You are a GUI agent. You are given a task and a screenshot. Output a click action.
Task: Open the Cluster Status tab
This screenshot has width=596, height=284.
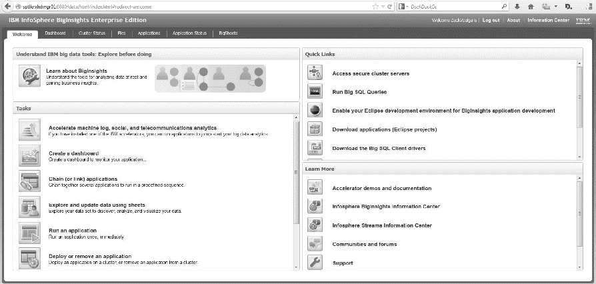[x=92, y=33]
